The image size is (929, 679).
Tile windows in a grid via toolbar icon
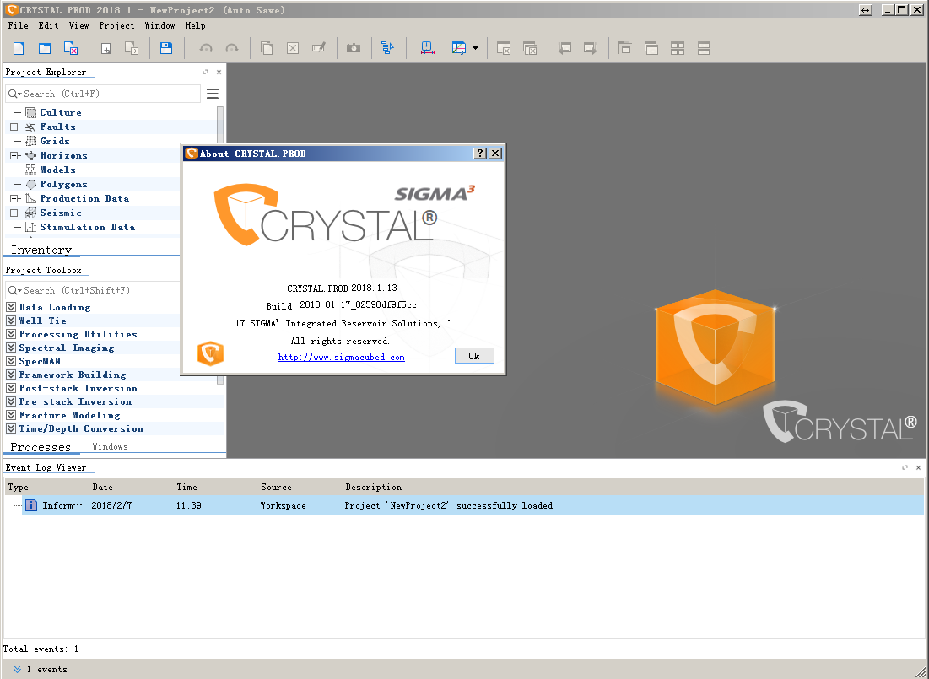(678, 49)
